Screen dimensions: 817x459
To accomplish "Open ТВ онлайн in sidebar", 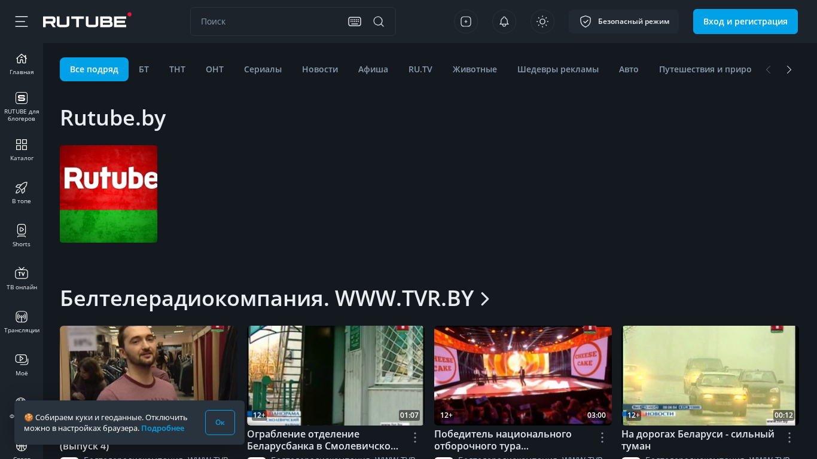I will 22,279.
